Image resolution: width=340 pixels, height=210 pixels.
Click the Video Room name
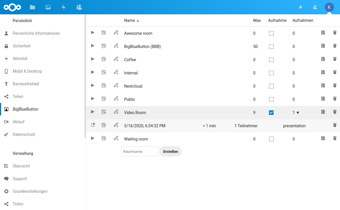(x=135, y=113)
